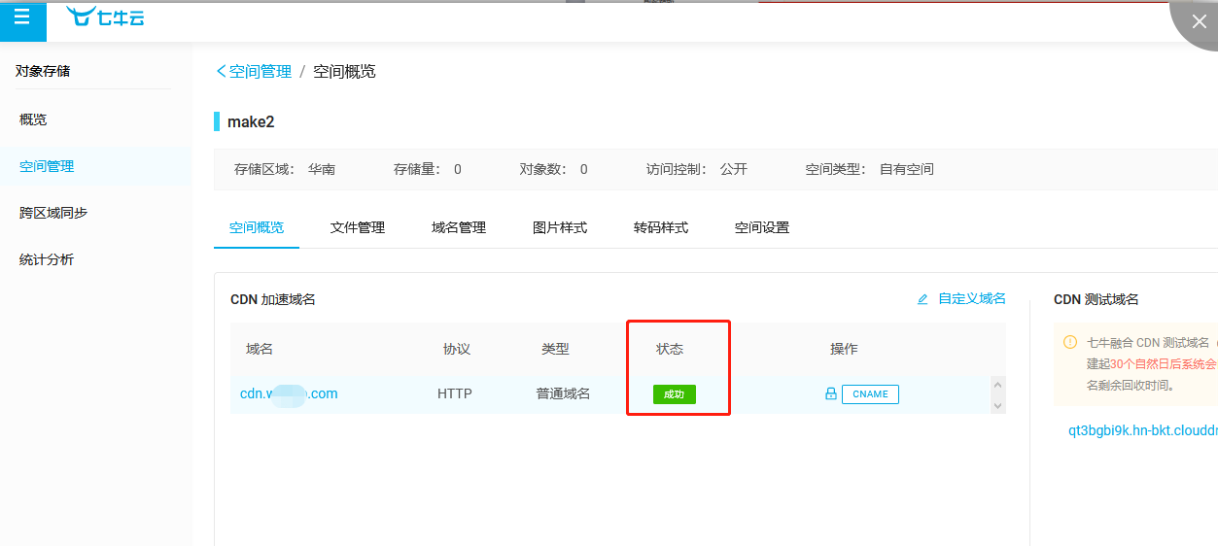The height and width of the screenshot is (546, 1218).
Task: Open the cdn domain name link
Action: point(289,393)
